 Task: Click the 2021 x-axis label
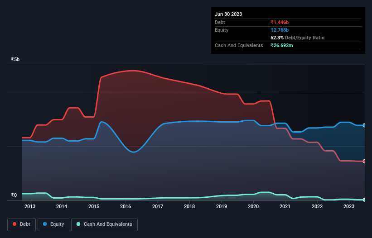(285, 206)
